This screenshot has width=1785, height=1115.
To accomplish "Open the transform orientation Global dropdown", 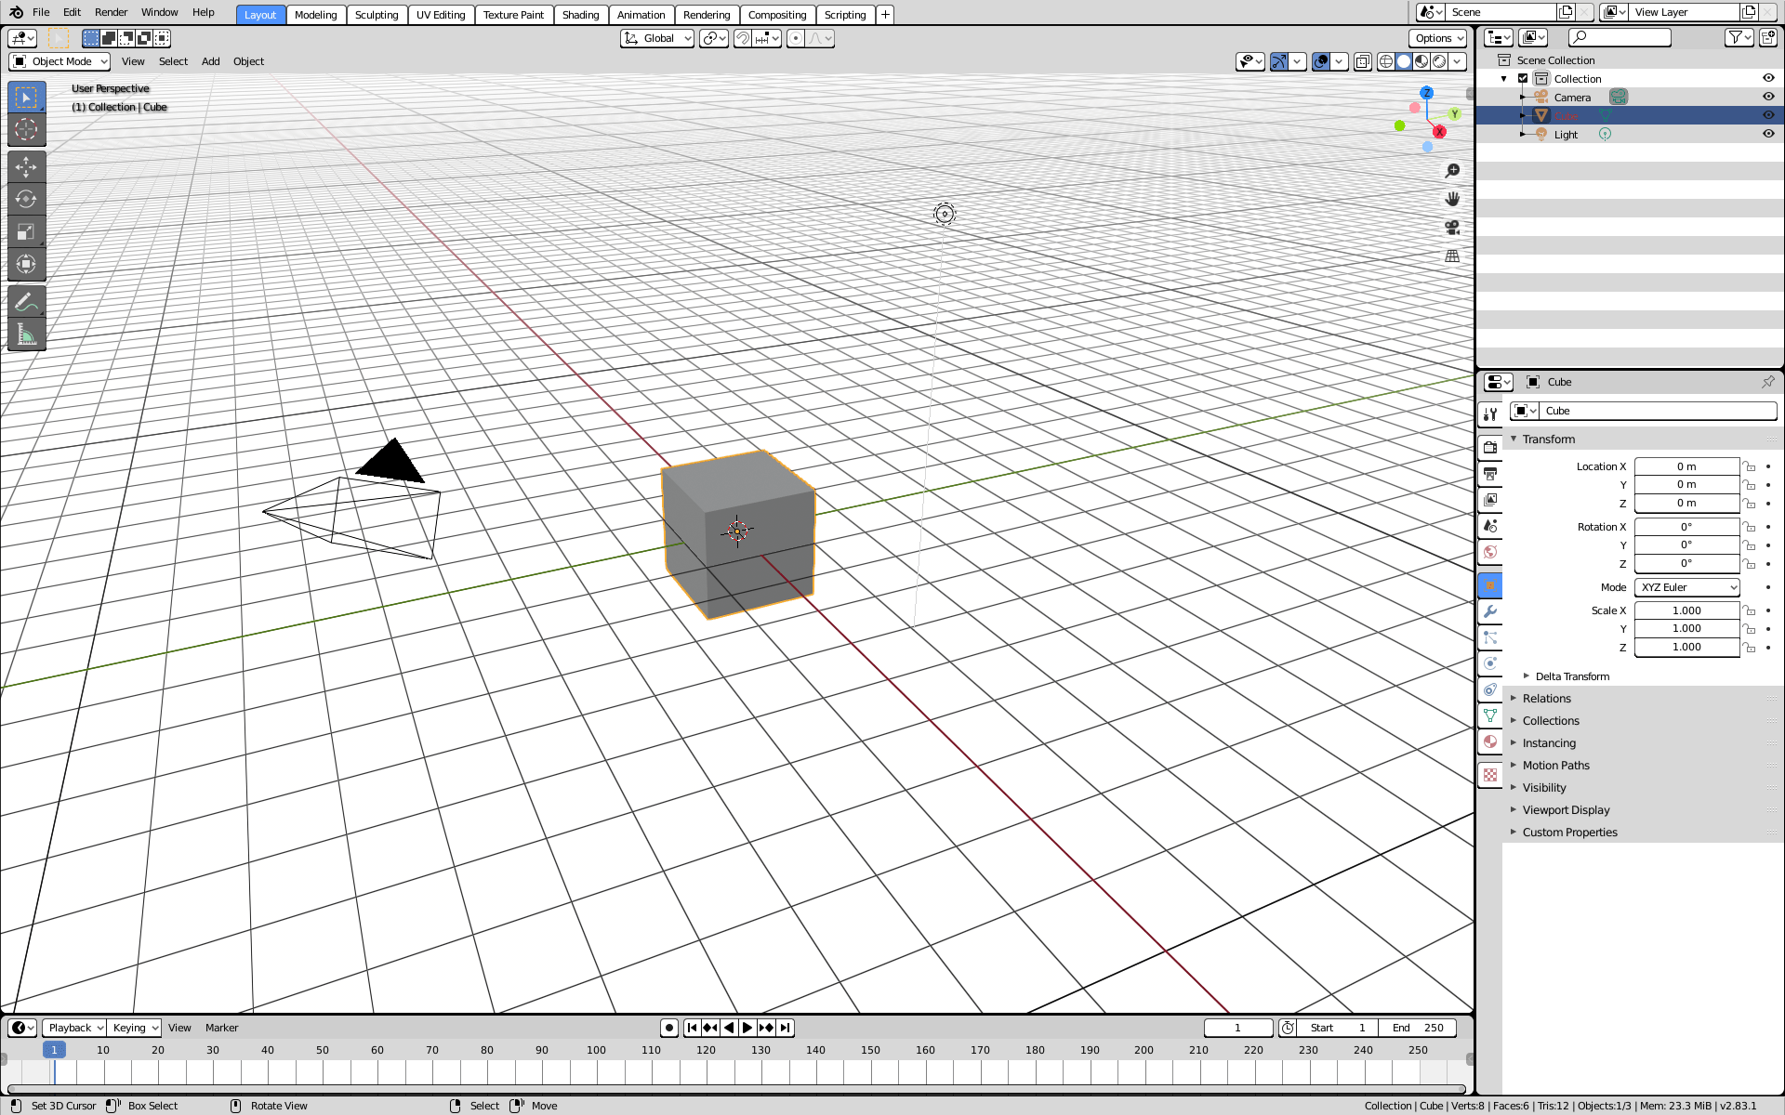I will pos(656,38).
